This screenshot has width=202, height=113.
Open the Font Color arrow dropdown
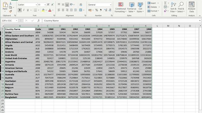click(x=53, y=10)
